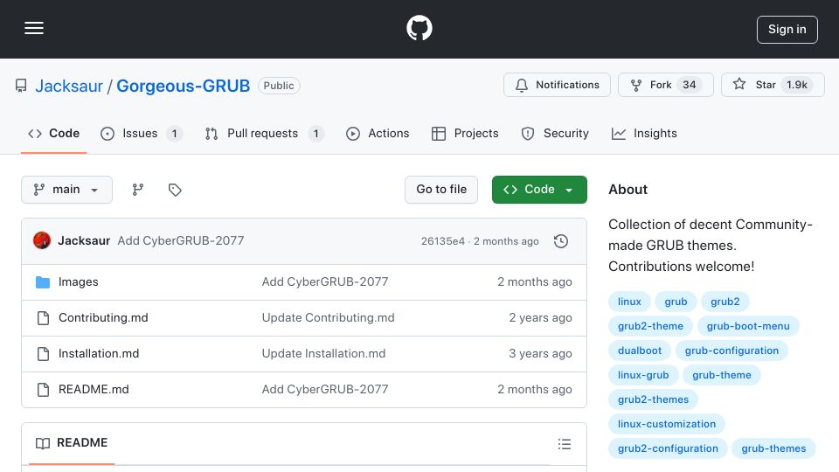
Task: Open the Insights tab
Action: tap(644, 133)
